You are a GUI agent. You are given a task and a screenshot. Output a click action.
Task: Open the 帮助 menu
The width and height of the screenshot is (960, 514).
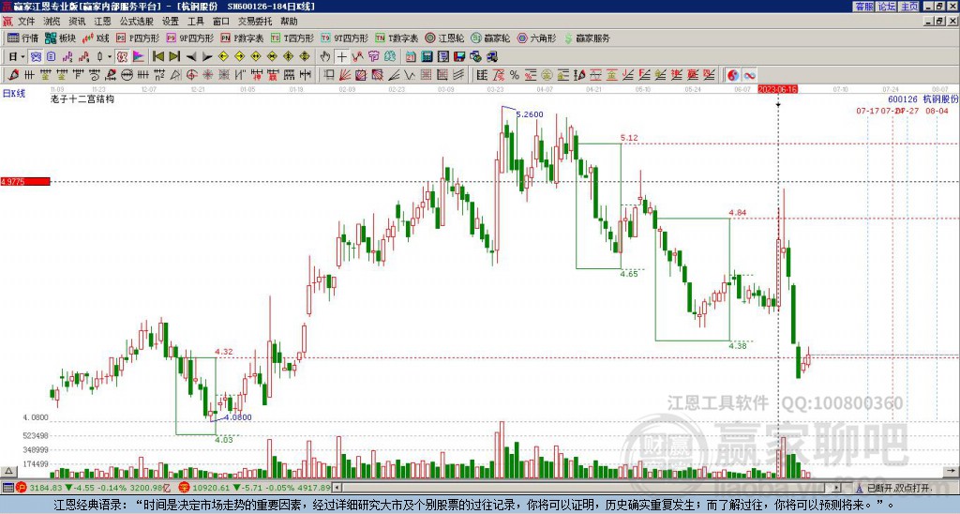tap(289, 22)
